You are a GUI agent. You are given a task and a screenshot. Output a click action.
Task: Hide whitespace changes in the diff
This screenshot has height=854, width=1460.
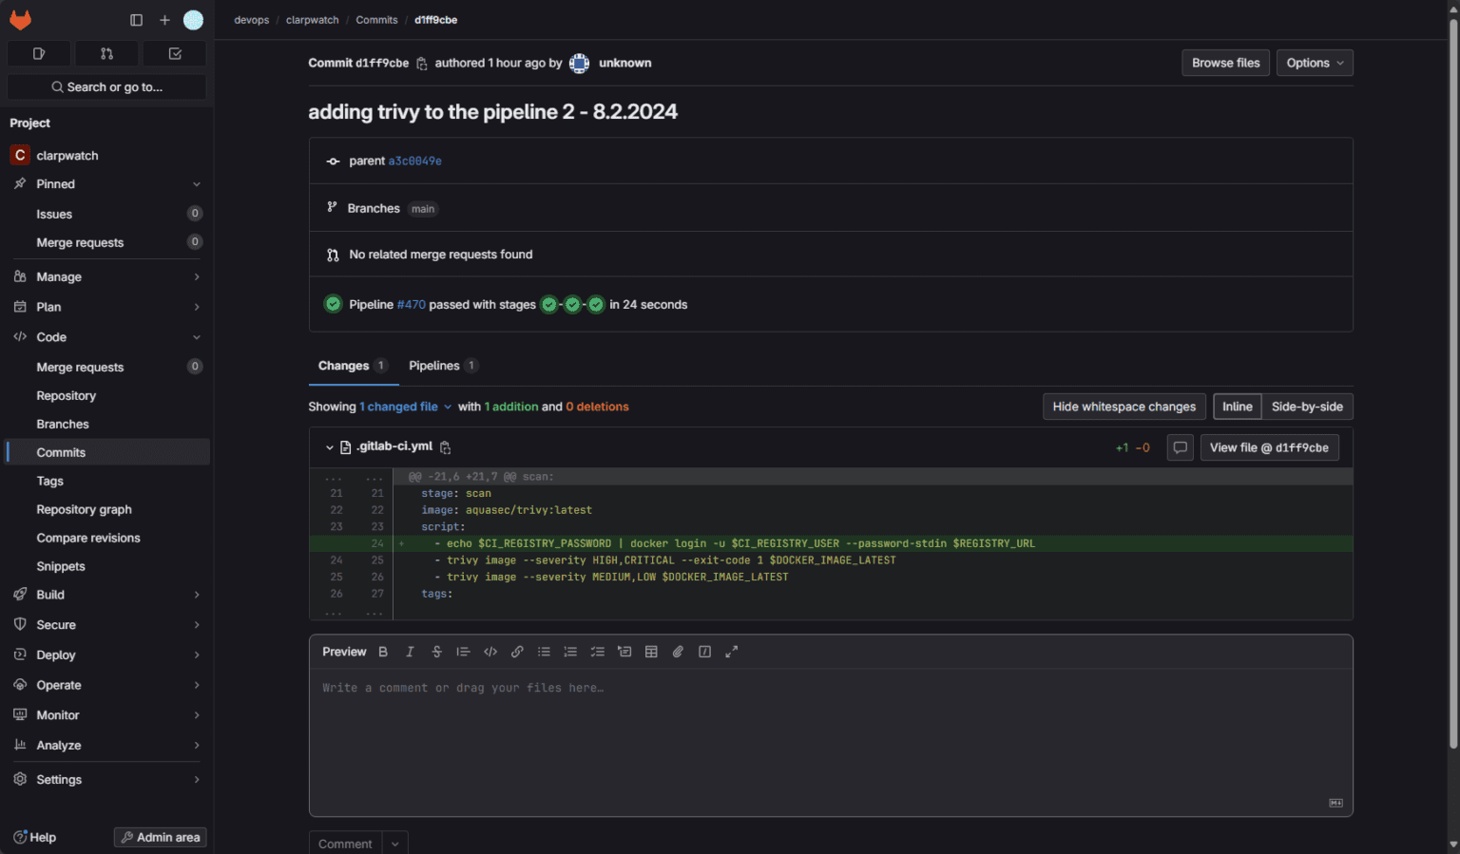[1124, 407]
